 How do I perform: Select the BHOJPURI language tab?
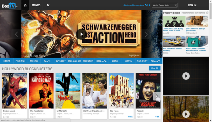click(x=142, y=61)
